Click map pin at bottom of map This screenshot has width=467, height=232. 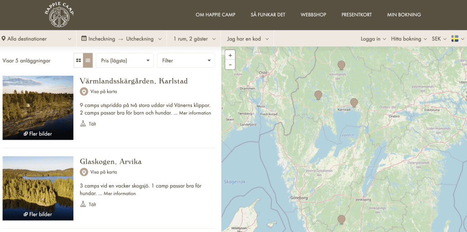click(x=342, y=220)
